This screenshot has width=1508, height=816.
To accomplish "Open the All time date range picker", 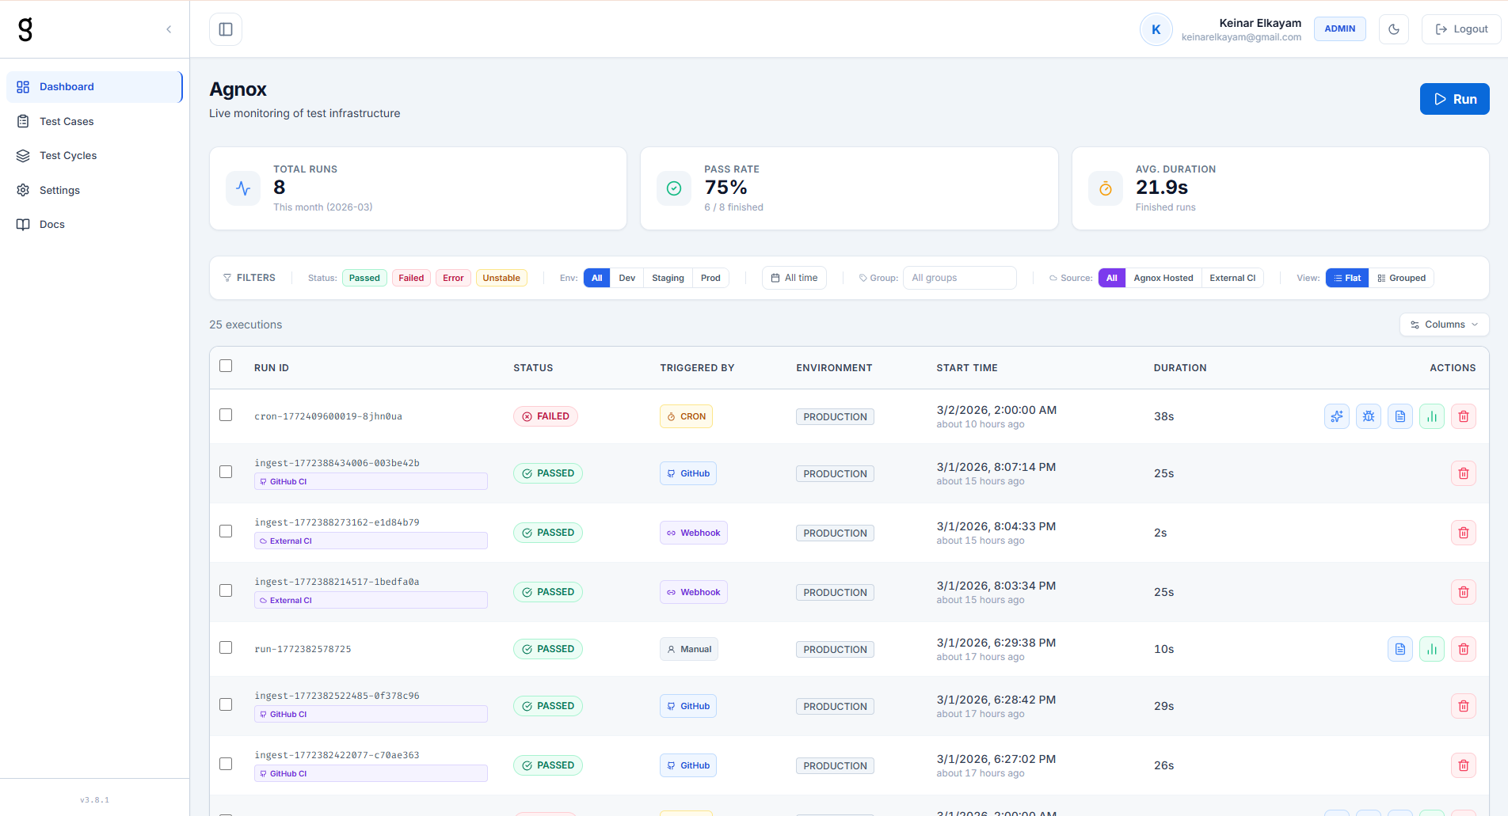I will tap(794, 278).
